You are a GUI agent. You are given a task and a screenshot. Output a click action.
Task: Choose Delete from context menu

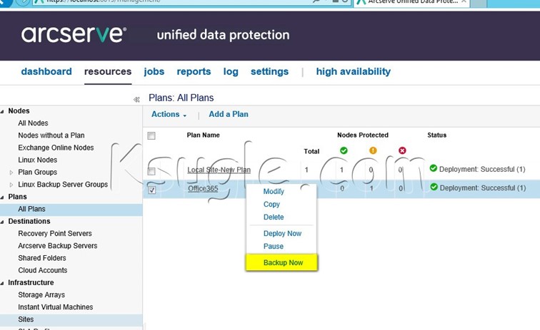pos(274,217)
